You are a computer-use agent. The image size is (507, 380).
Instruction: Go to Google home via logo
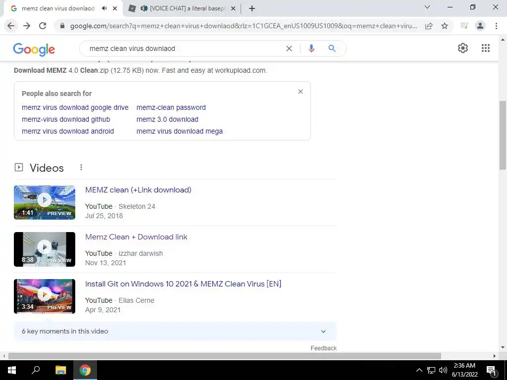coord(34,49)
